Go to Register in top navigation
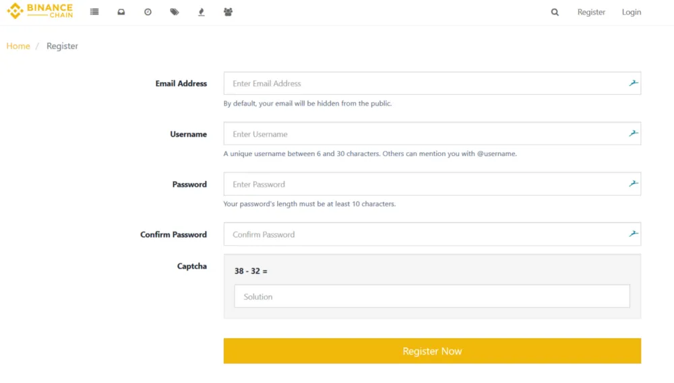The height and width of the screenshot is (383, 674). [591, 12]
